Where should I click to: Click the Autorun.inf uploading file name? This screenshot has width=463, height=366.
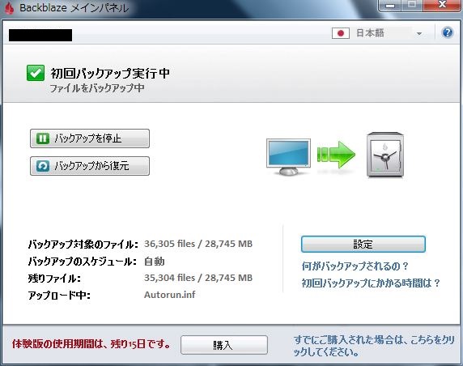click(169, 295)
